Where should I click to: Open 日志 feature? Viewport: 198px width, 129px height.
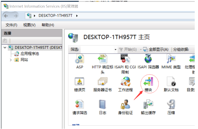102,104
